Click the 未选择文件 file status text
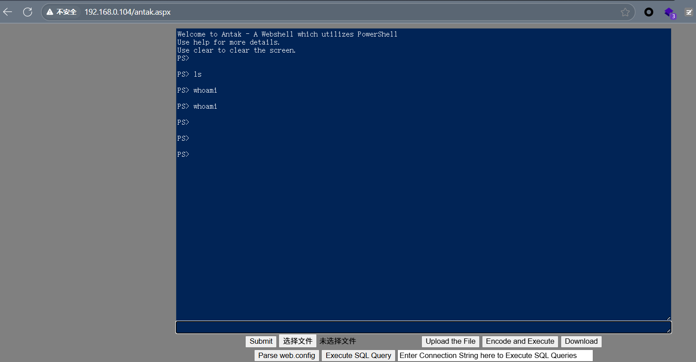Viewport: 696px width, 362px height. tap(337, 341)
